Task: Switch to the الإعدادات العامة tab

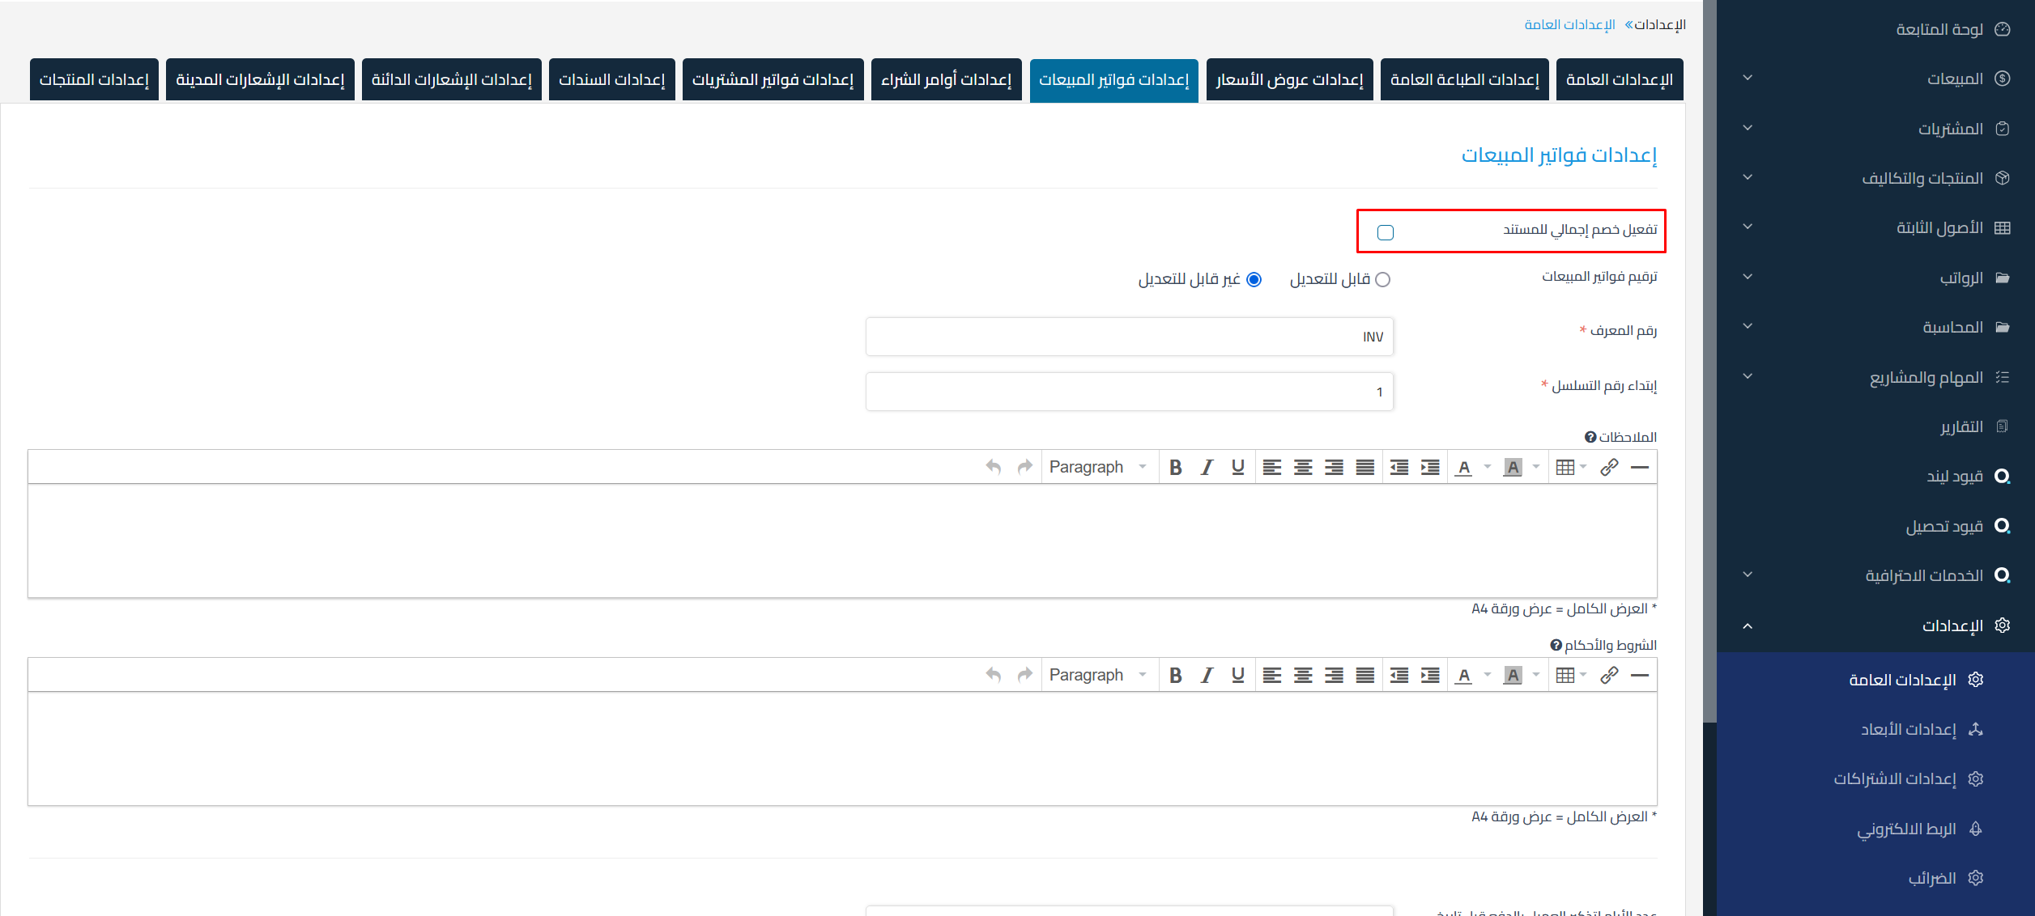Action: tap(1620, 79)
